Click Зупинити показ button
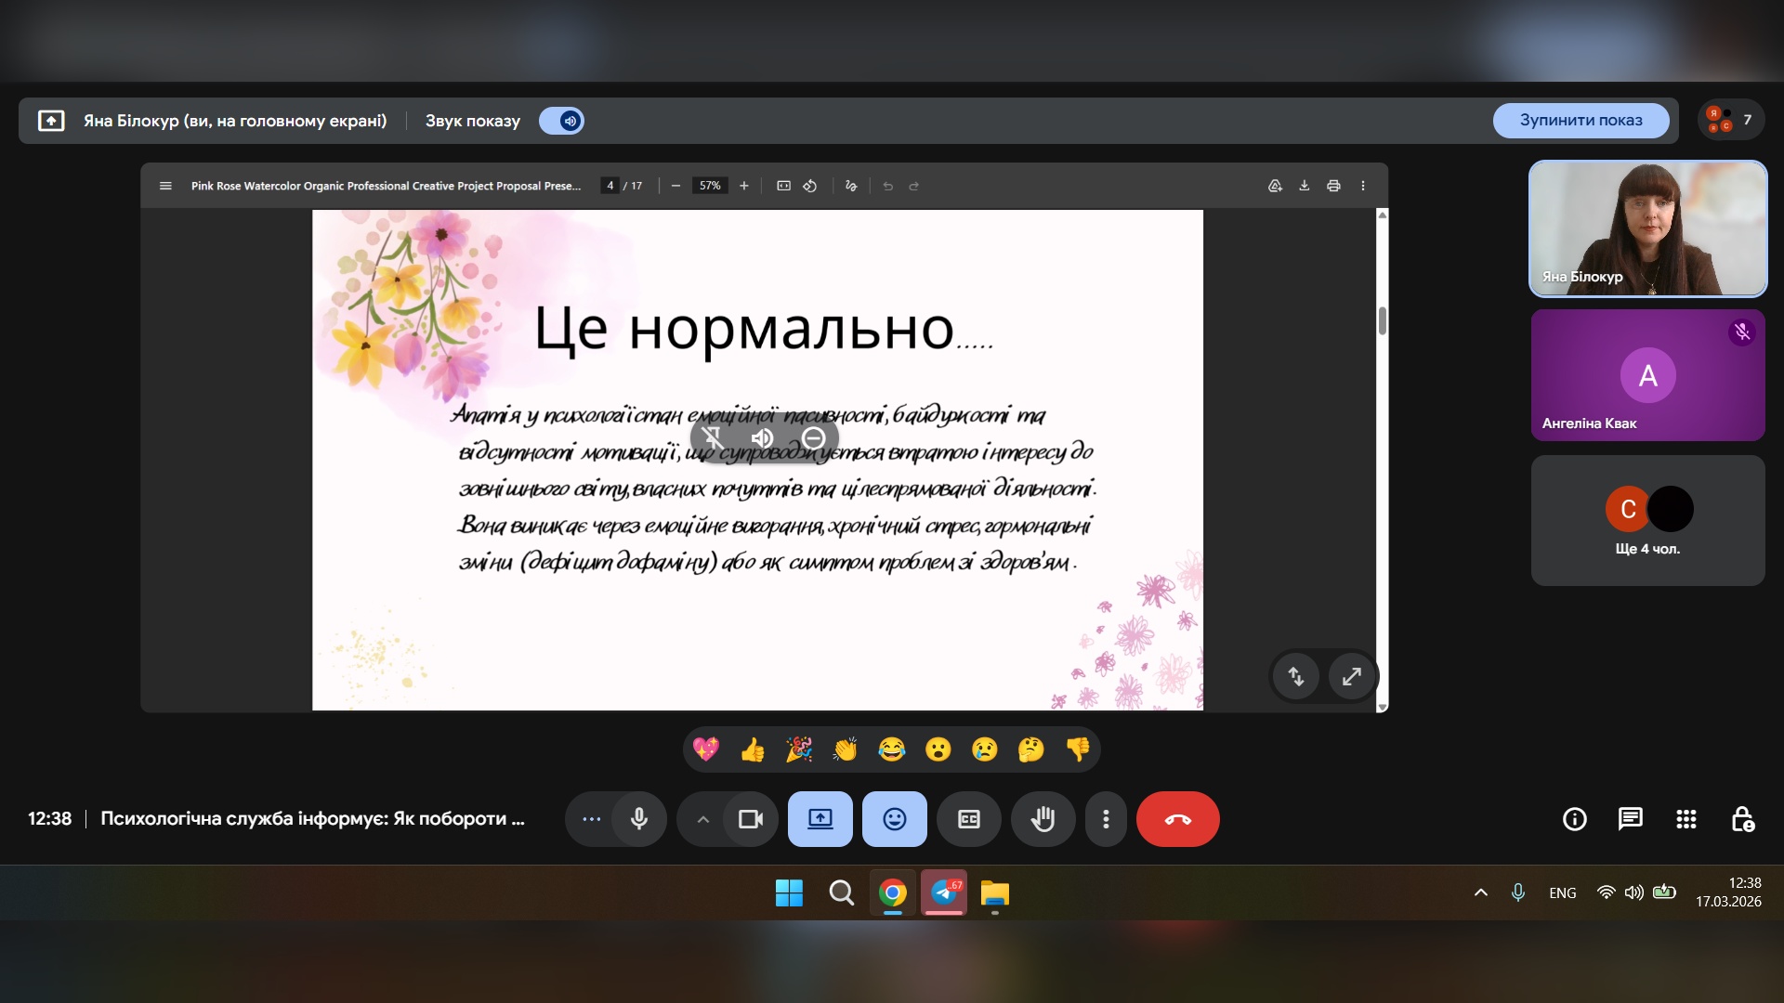The width and height of the screenshot is (1784, 1003). point(1581,121)
